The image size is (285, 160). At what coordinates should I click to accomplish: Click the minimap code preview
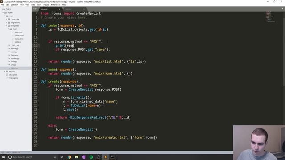click(x=270, y=17)
